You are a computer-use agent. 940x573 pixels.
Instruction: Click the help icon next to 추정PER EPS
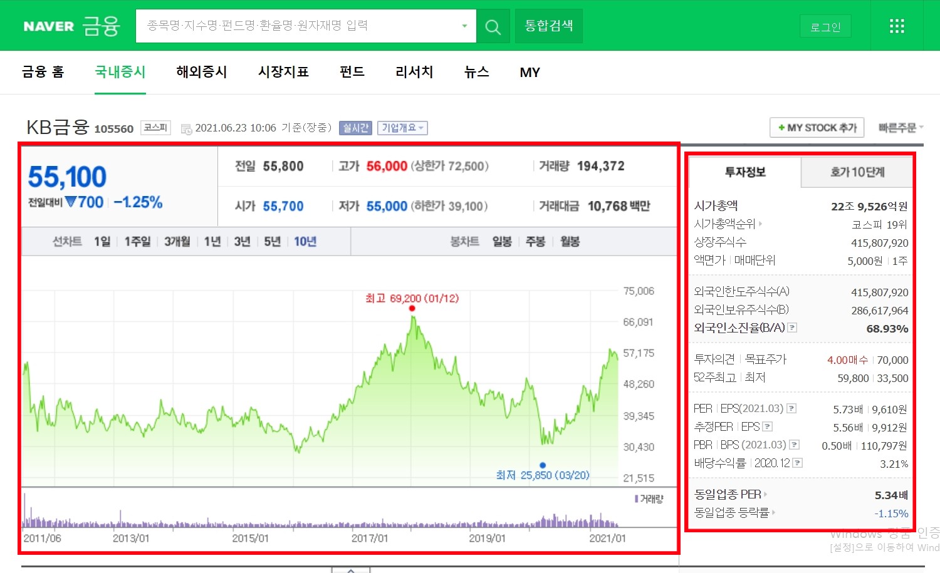(x=768, y=426)
